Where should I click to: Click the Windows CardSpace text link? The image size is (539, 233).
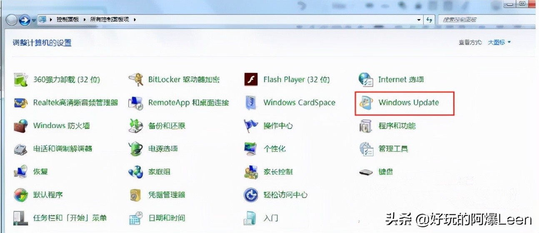(x=299, y=102)
